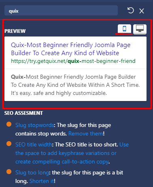Follow the 'Shorten it' link
This screenshot has width=153, height=187.
[x=42, y=181]
